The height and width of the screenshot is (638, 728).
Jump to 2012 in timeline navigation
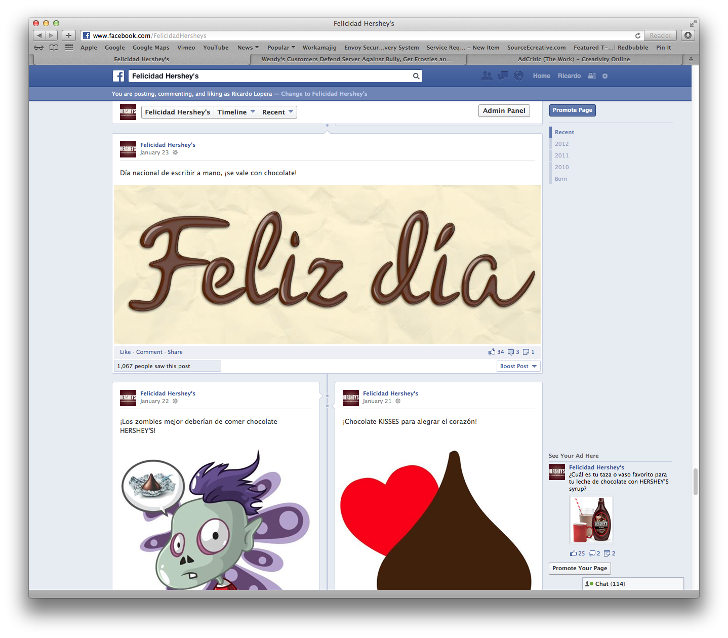[561, 144]
